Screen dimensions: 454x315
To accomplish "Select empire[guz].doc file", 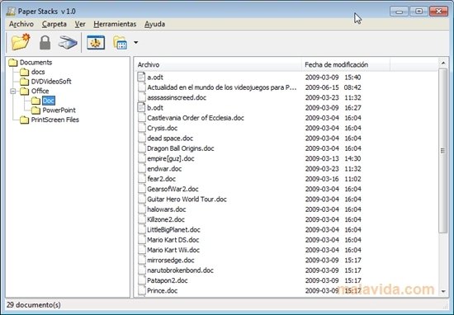I will point(171,158).
